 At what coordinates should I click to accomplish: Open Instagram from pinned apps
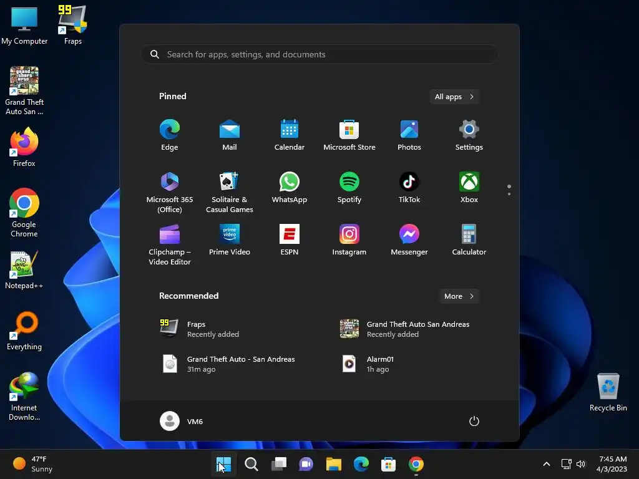pos(349,240)
